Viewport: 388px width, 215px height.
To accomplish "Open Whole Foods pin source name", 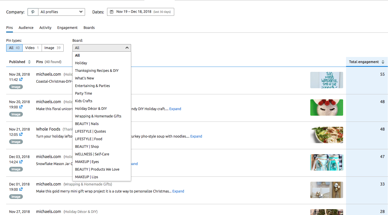I will 48,129.
